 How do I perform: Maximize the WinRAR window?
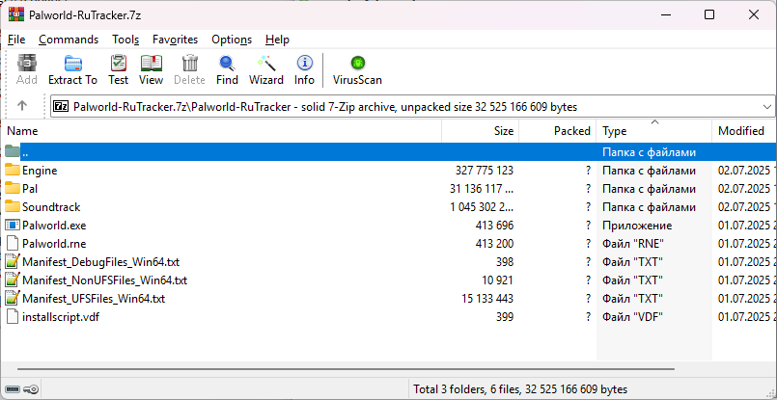pos(709,14)
